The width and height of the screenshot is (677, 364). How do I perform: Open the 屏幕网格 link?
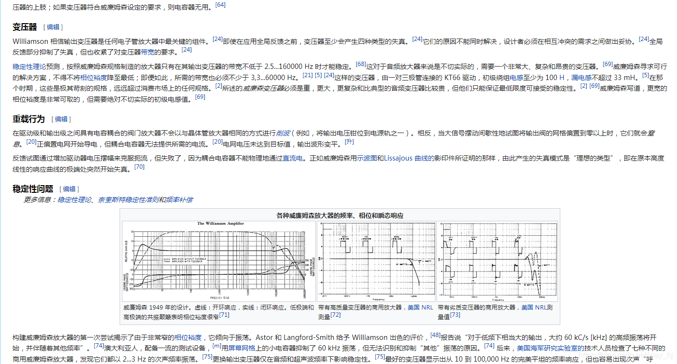click(x=242, y=348)
